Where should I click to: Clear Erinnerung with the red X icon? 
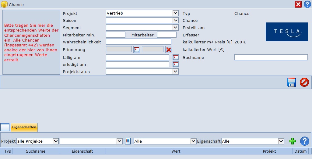(169, 49)
